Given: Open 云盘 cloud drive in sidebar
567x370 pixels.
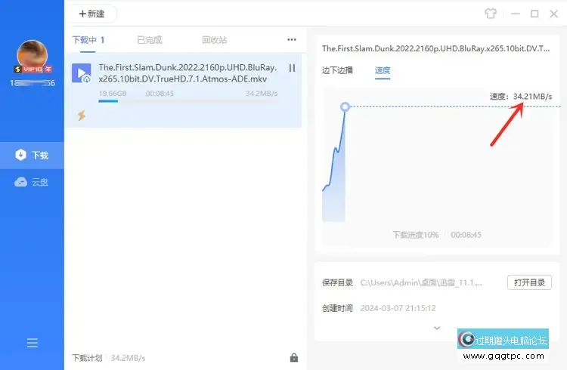Looking at the screenshot, I should point(32,182).
